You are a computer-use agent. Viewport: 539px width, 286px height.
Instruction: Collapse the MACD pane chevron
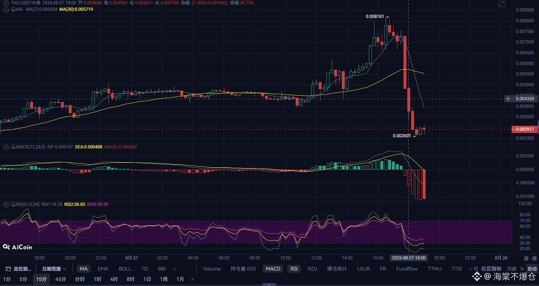click(6, 147)
